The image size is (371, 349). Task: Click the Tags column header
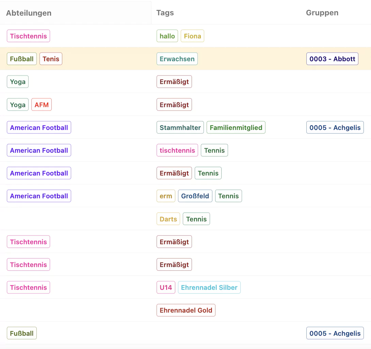(x=165, y=13)
